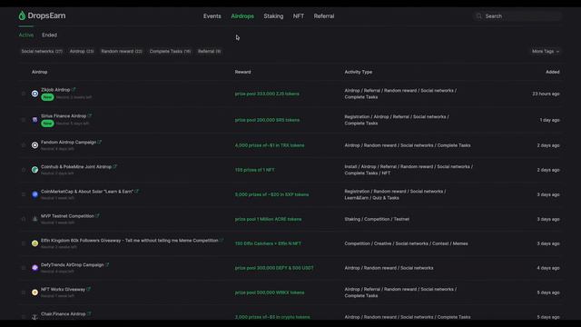Viewport: 581px width, 327px height.
Task: Switch to the Ended tab
Action: coord(49,35)
